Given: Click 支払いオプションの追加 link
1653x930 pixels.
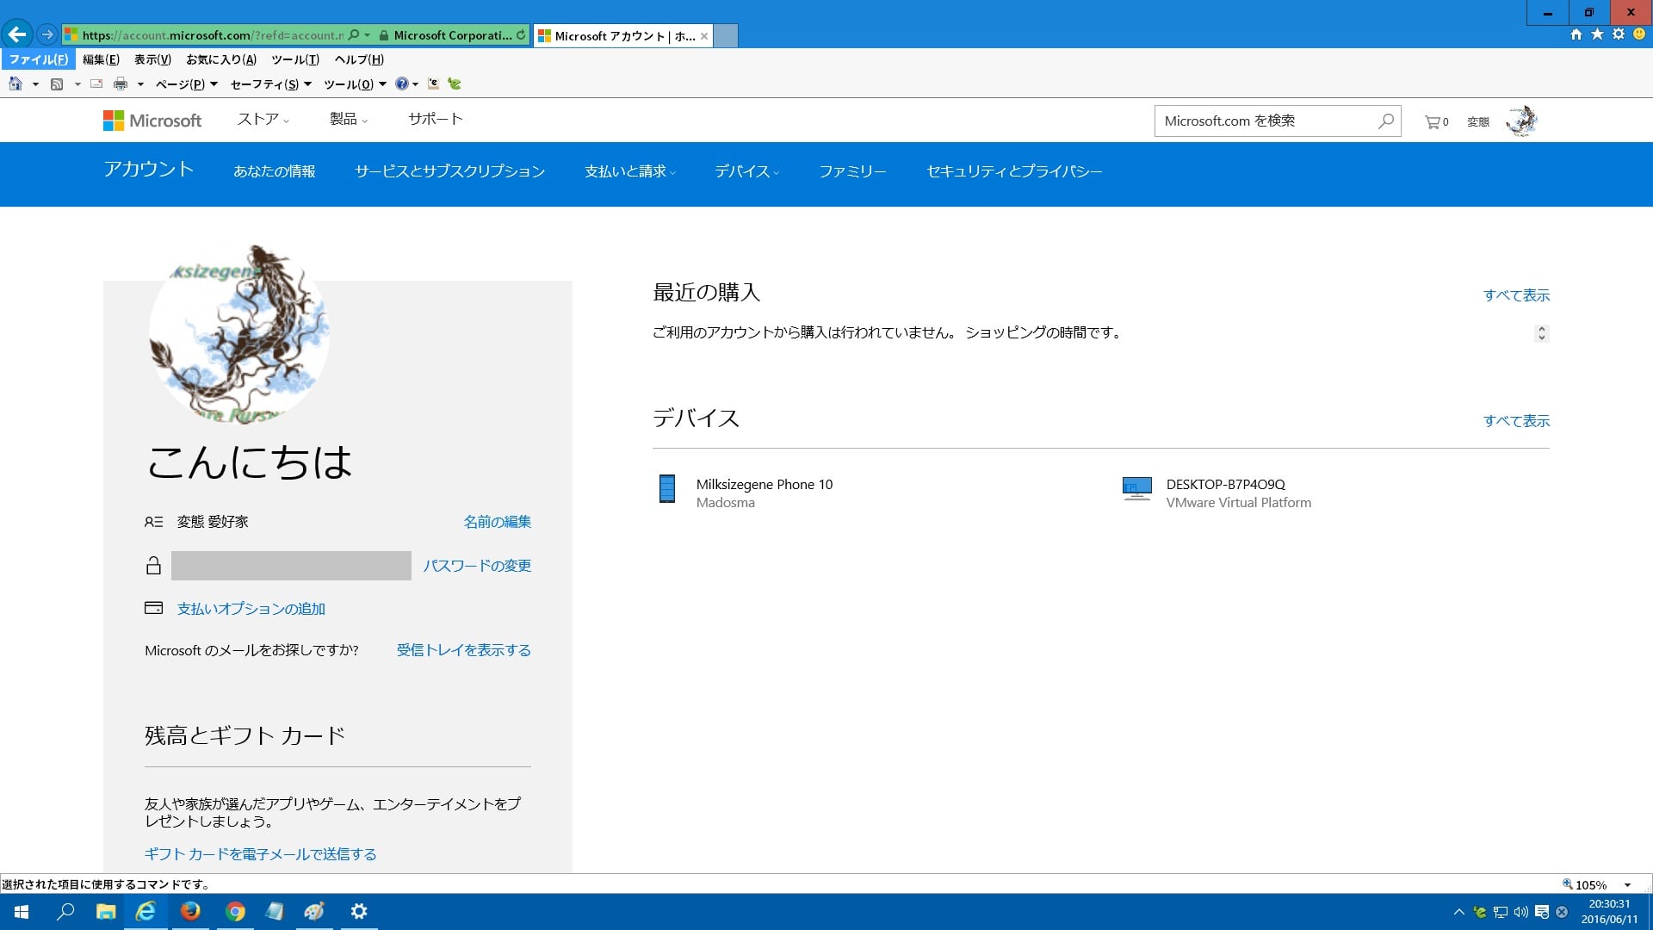Looking at the screenshot, I should click(251, 609).
